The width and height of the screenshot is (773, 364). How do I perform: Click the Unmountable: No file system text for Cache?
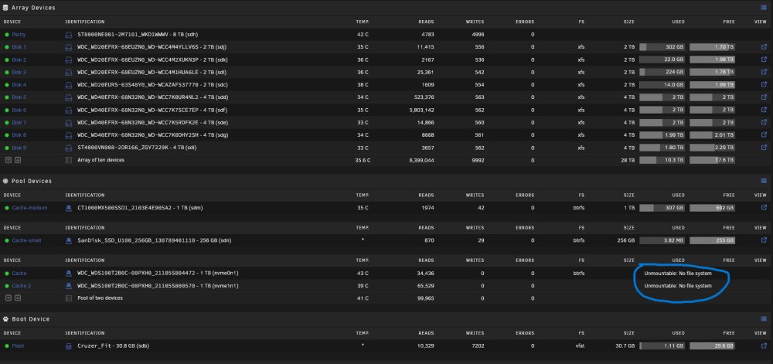[678, 273]
